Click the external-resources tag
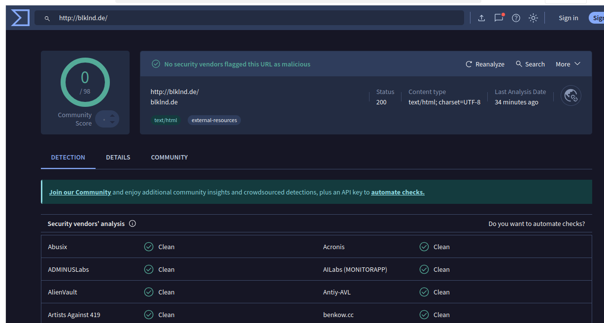 [x=214, y=120]
